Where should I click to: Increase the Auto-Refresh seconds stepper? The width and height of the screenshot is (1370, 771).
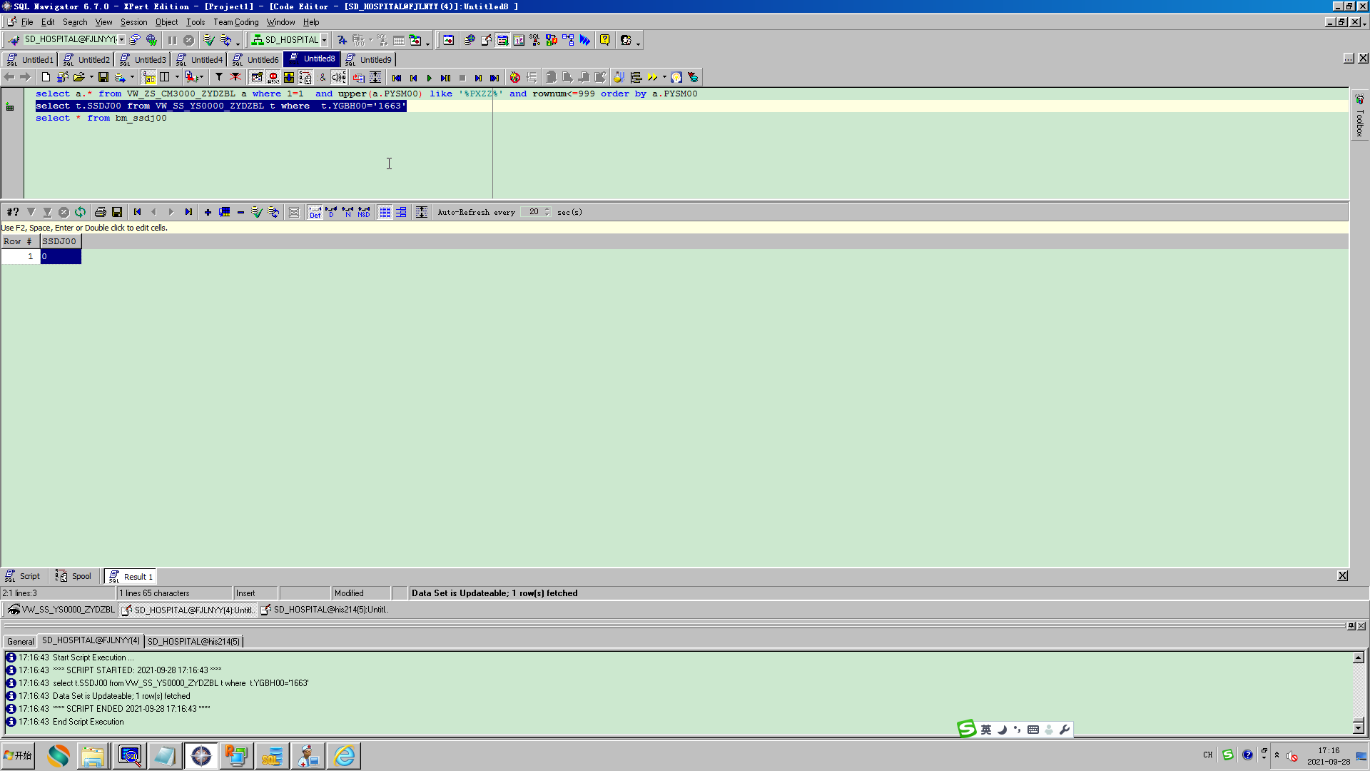(547, 209)
